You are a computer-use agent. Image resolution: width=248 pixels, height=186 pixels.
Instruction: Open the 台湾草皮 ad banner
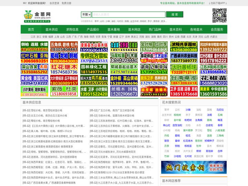tap(184, 80)
